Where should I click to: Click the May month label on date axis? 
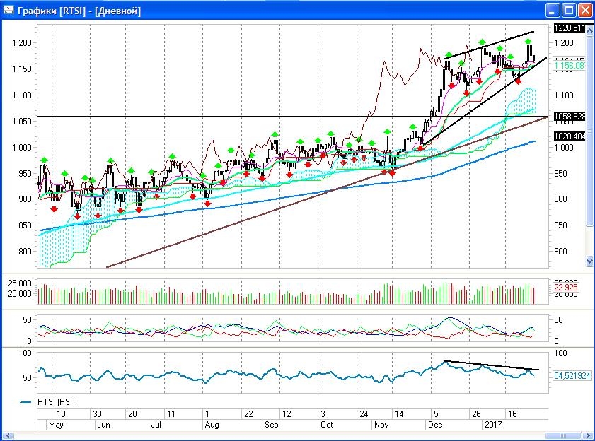coord(55,425)
